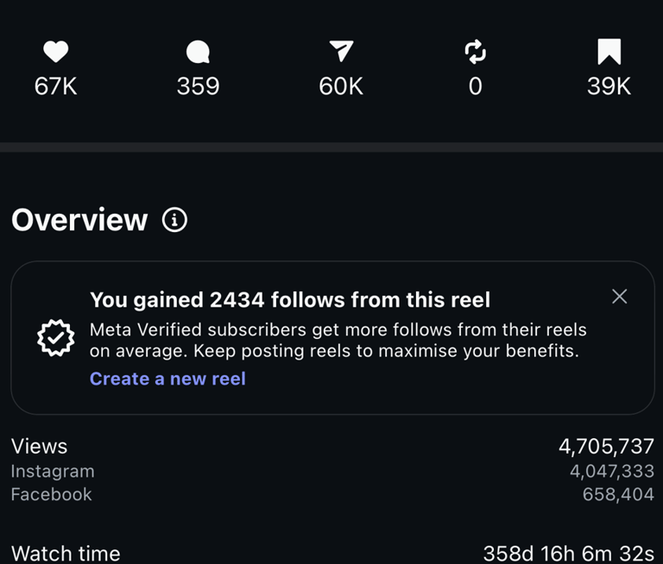Select the 60K shares count

341,86
